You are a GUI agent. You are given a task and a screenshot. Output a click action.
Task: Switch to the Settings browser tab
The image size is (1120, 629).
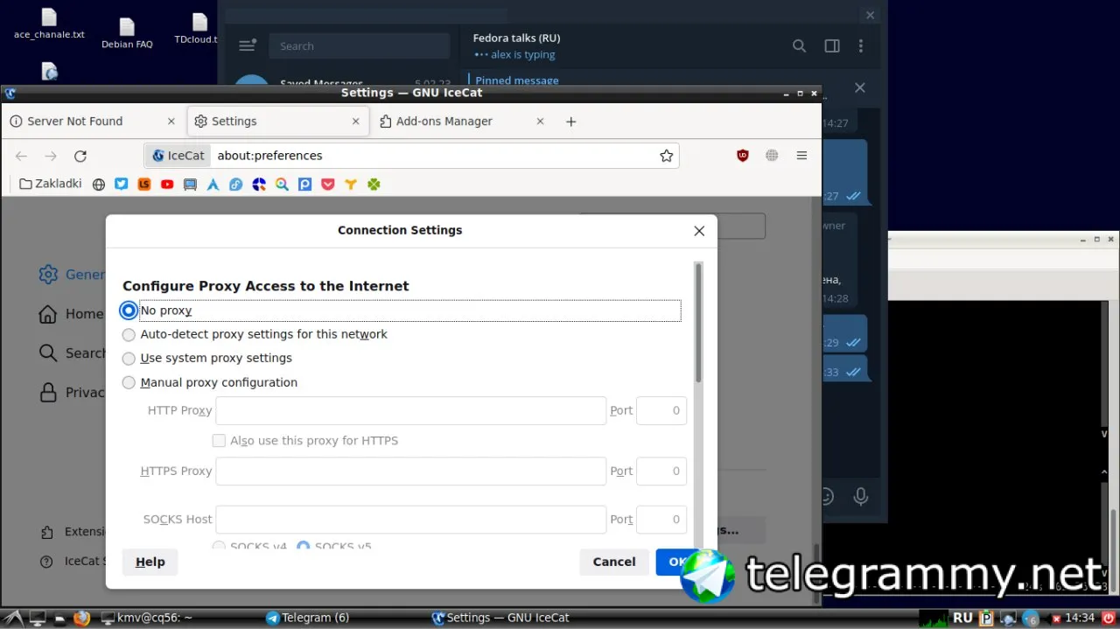point(277,122)
